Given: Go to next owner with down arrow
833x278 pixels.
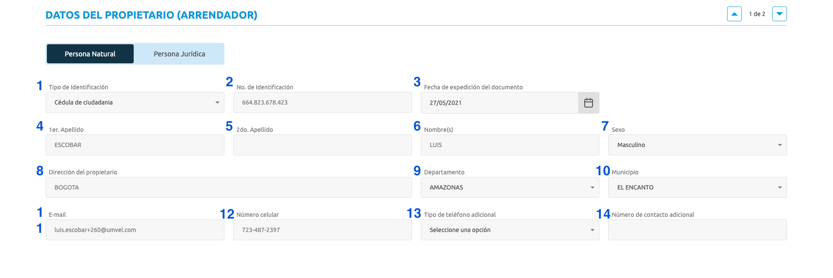Looking at the screenshot, I should (780, 14).
